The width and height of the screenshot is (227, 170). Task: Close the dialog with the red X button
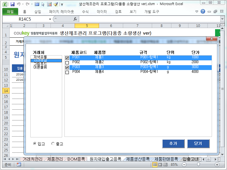coord(211,39)
